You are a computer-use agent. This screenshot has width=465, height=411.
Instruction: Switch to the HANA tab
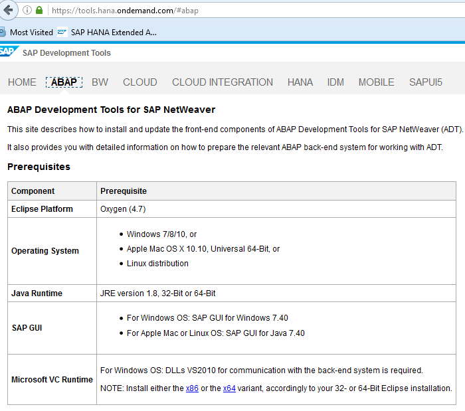300,82
